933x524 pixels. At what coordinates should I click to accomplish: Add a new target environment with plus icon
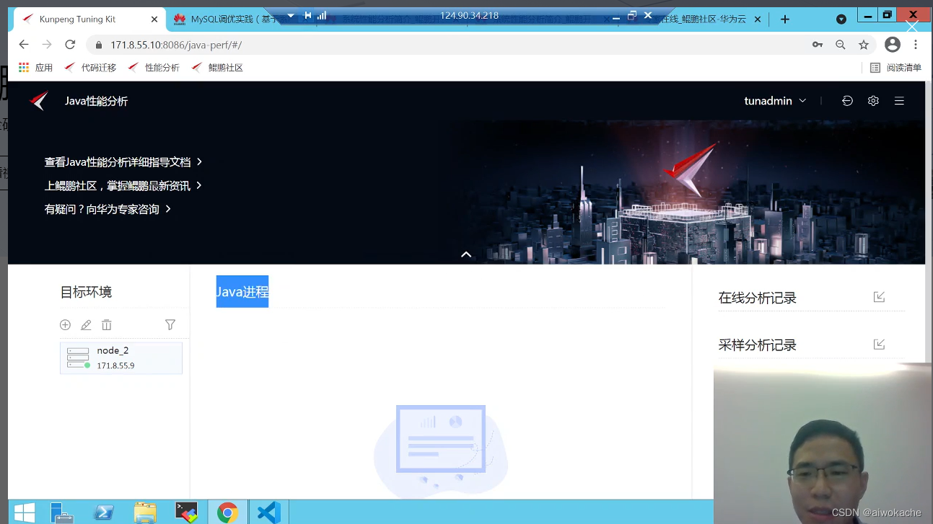pyautogui.click(x=65, y=324)
